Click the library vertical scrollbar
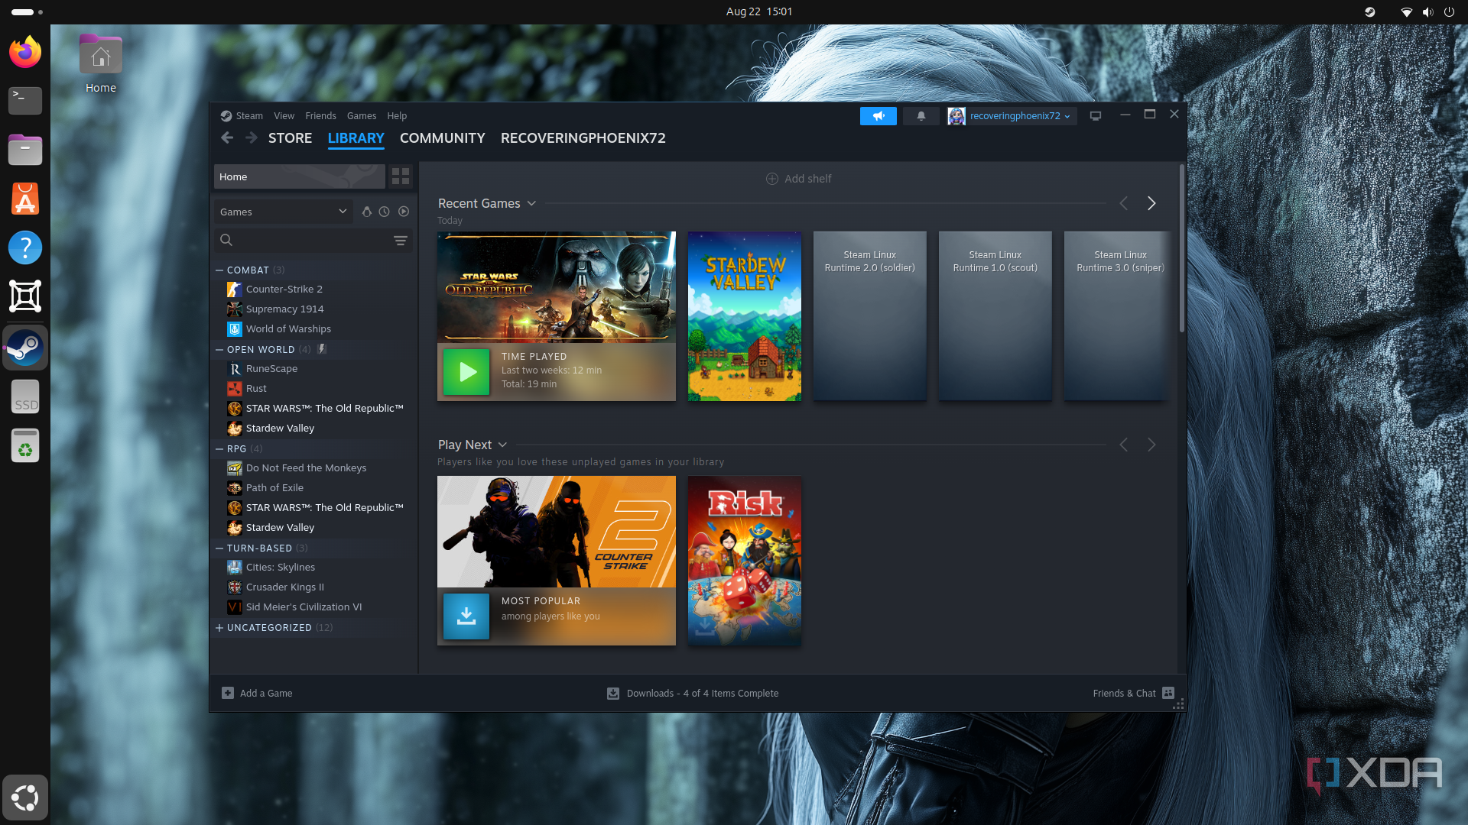 pos(1182,248)
